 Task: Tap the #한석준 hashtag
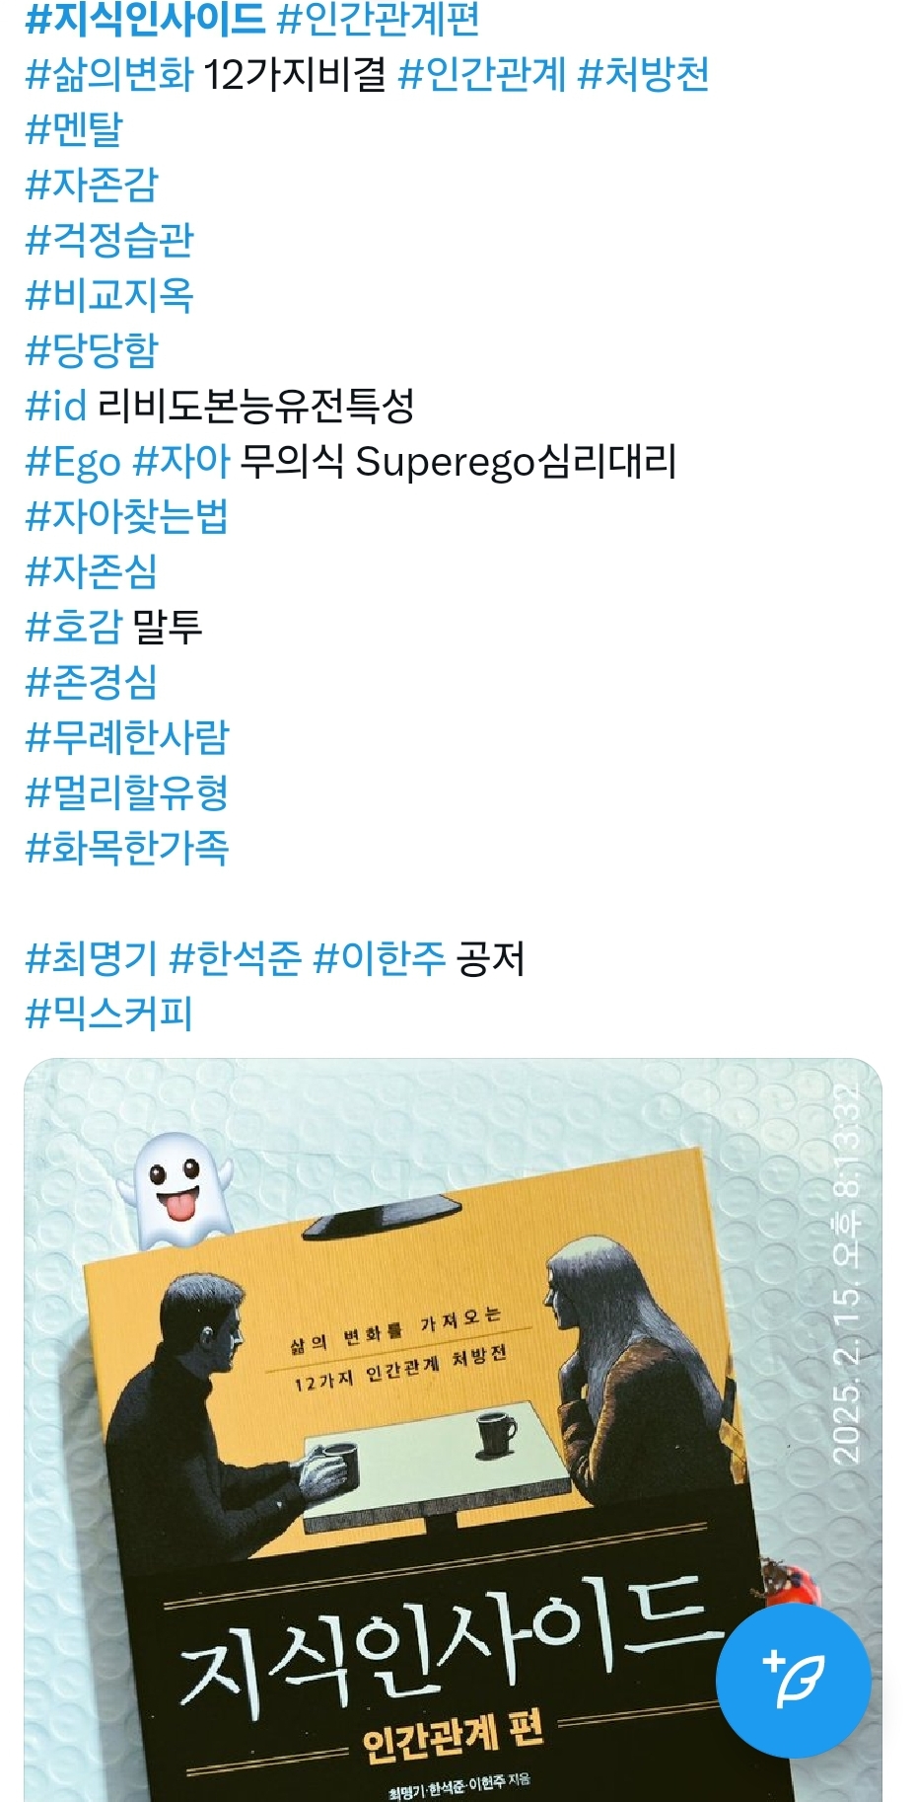[236, 958]
